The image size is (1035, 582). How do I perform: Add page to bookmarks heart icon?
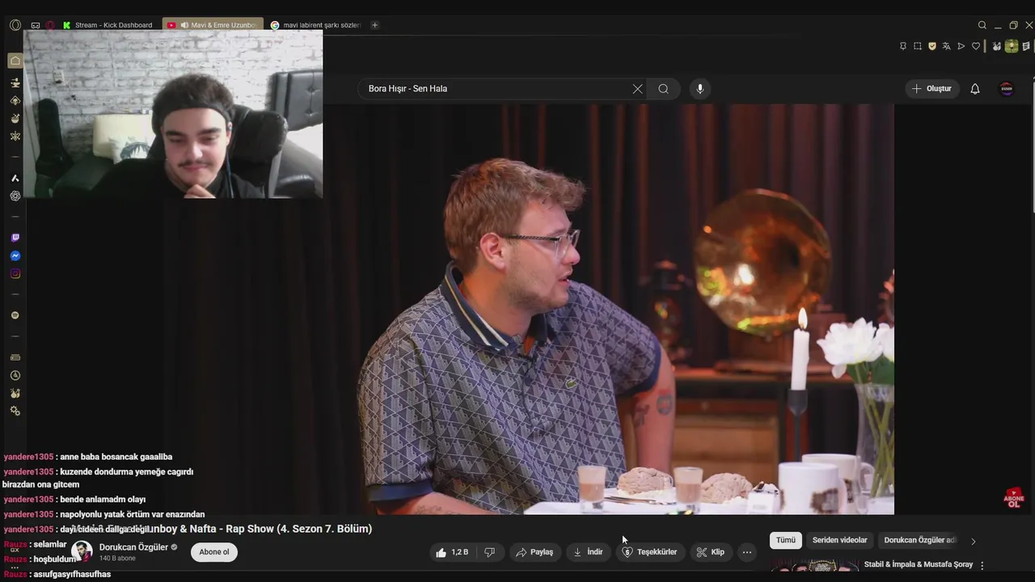(976, 46)
